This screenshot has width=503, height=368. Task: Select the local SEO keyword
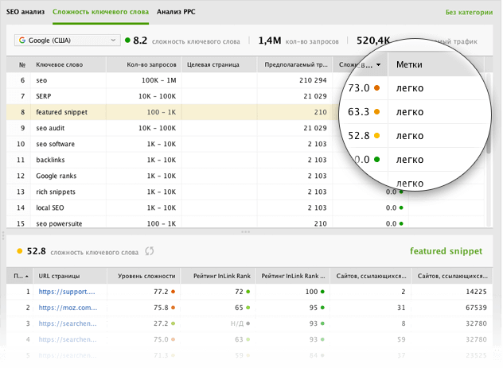pos(49,208)
